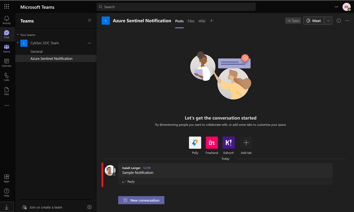Open Chat in the left rail

point(6,34)
